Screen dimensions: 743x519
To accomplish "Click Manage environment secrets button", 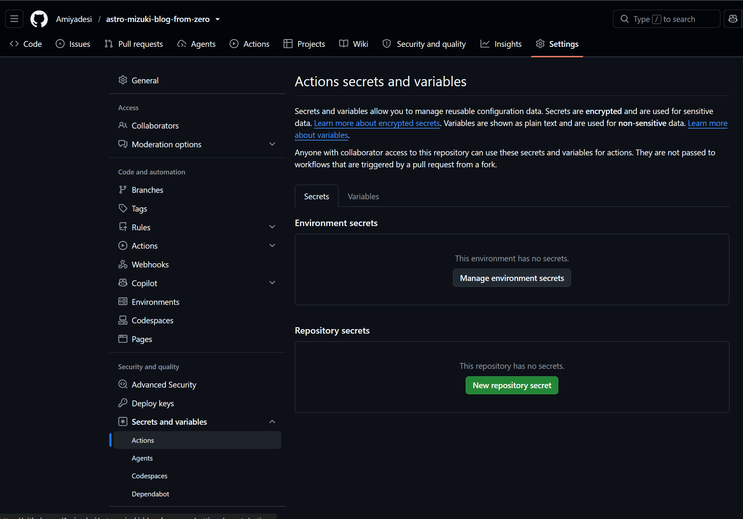I will 511,278.
